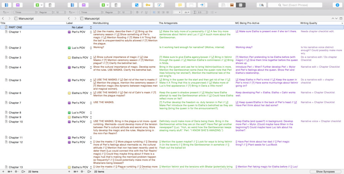Click the leftmost trash icon in toolbar

point(50,5)
